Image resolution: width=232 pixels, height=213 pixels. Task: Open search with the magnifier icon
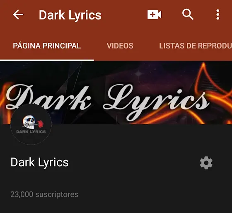click(188, 15)
